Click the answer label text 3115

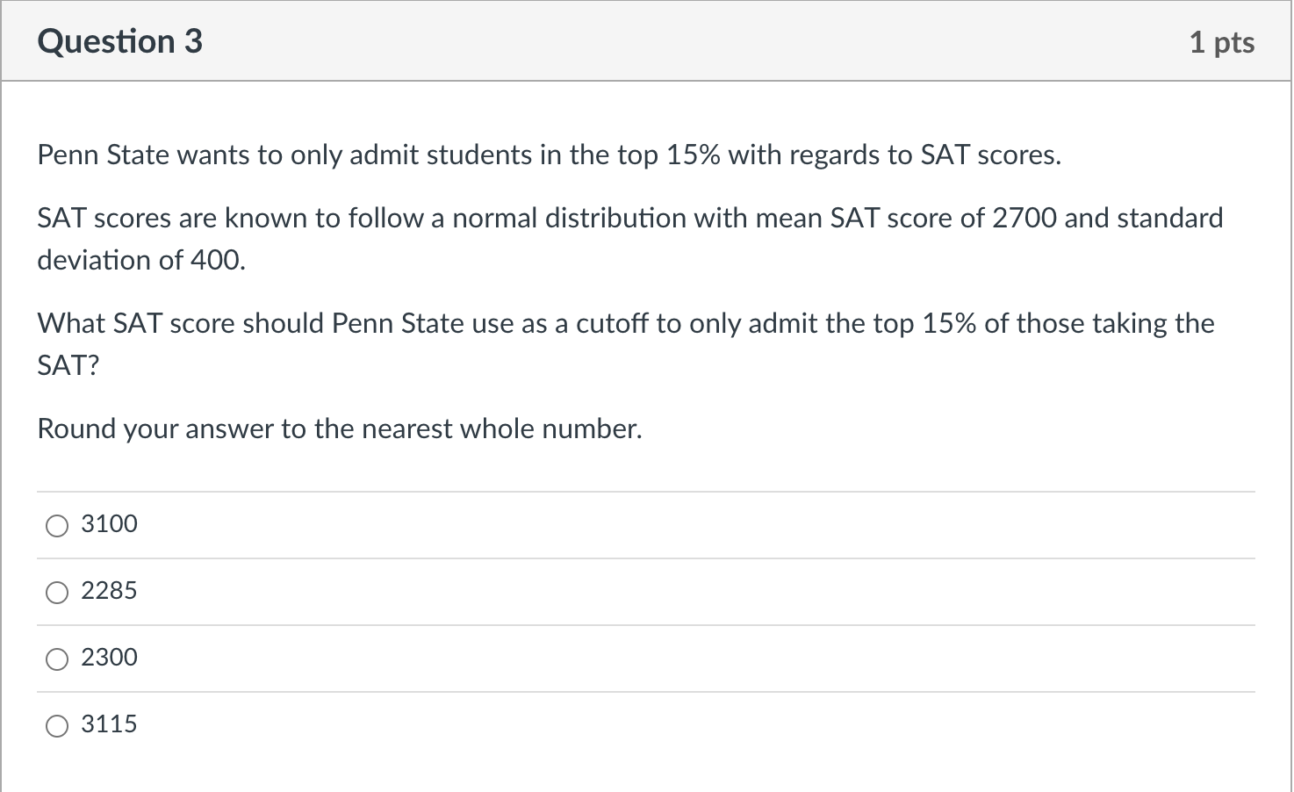[x=109, y=724]
